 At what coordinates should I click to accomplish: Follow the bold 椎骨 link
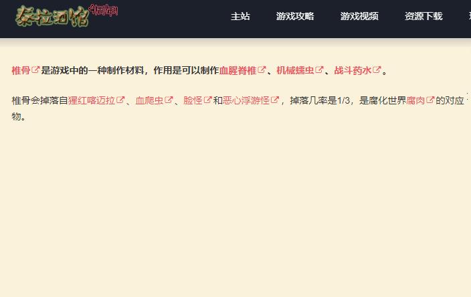pyautogui.click(x=21, y=71)
